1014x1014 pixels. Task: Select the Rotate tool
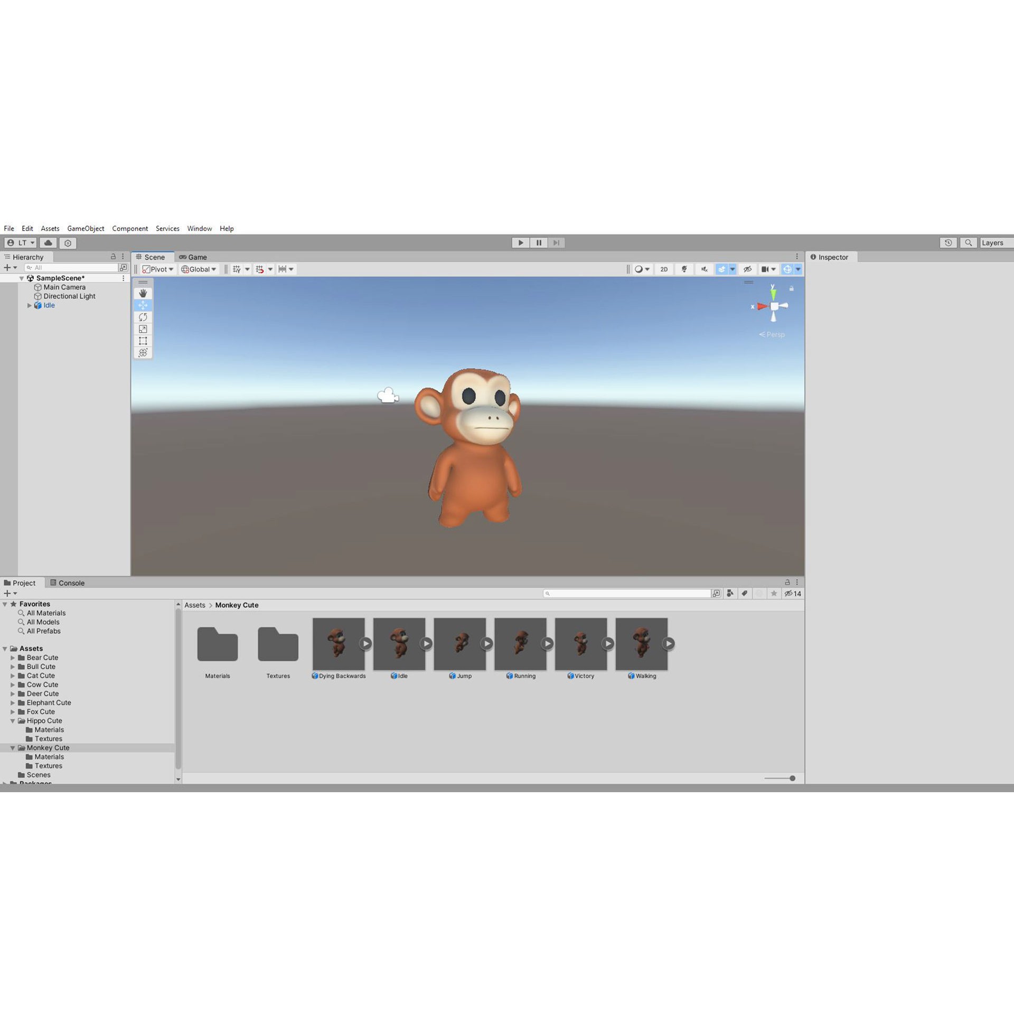coord(143,317)
